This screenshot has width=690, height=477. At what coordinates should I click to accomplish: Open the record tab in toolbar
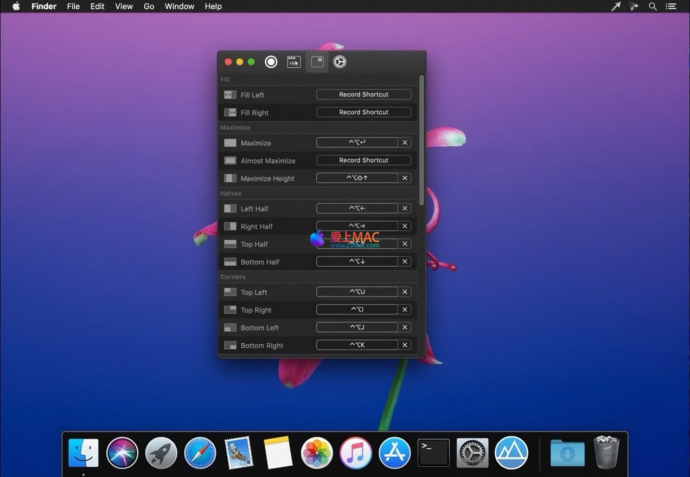pyautogui.click(x=271, y=62)
